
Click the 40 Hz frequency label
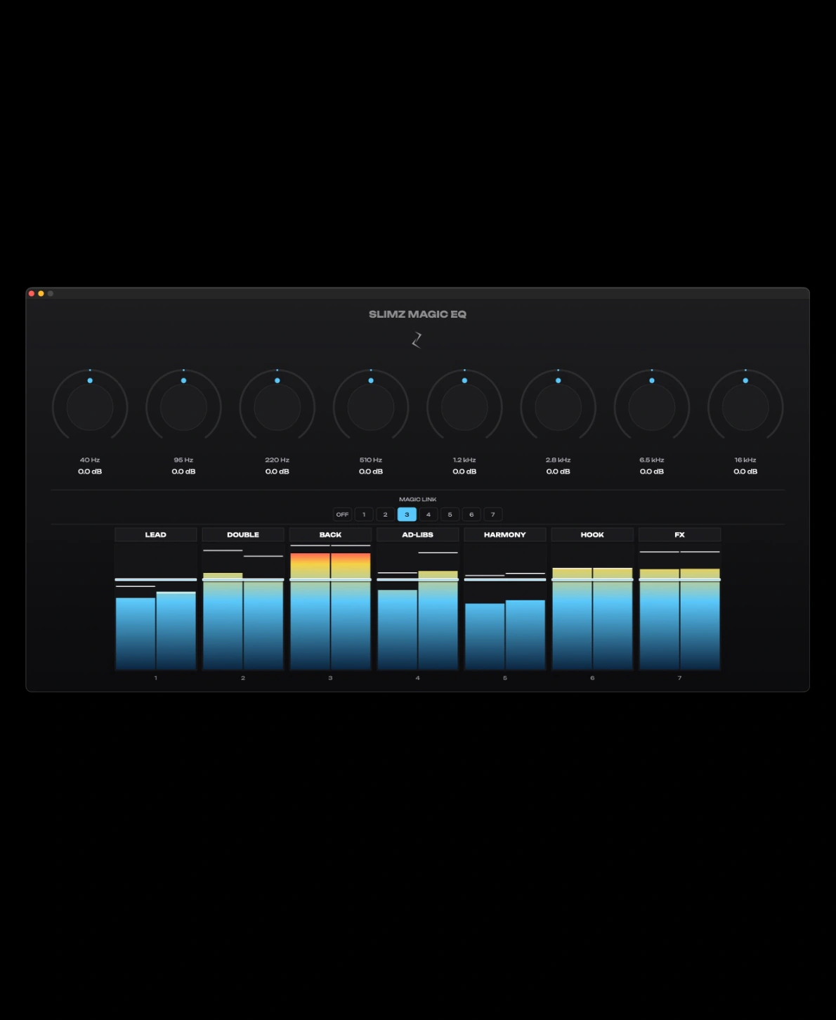tap(90, 460)
